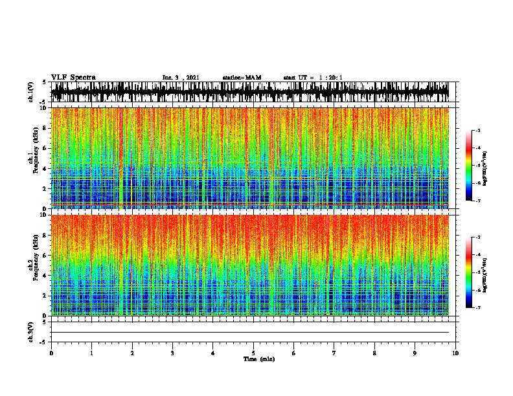Click the "Time (min)" axis label
This screenshot has width=513, height=396.
[x=259, y=359]
